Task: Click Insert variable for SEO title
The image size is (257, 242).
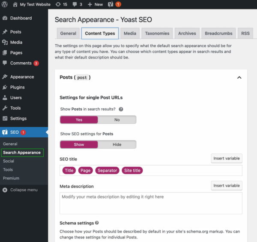Action: (227, 159)
